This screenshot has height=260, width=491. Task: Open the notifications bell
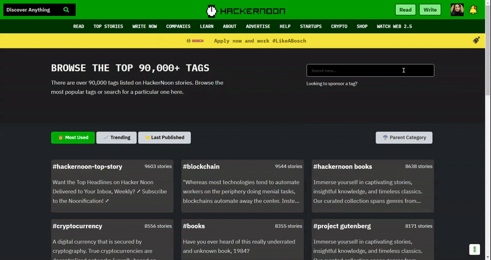[473, 10]
